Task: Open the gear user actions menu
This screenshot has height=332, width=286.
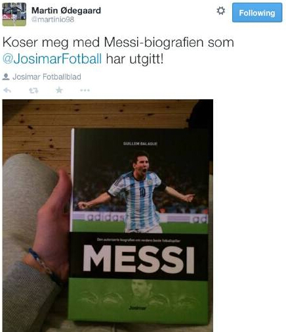Action: 220,11
